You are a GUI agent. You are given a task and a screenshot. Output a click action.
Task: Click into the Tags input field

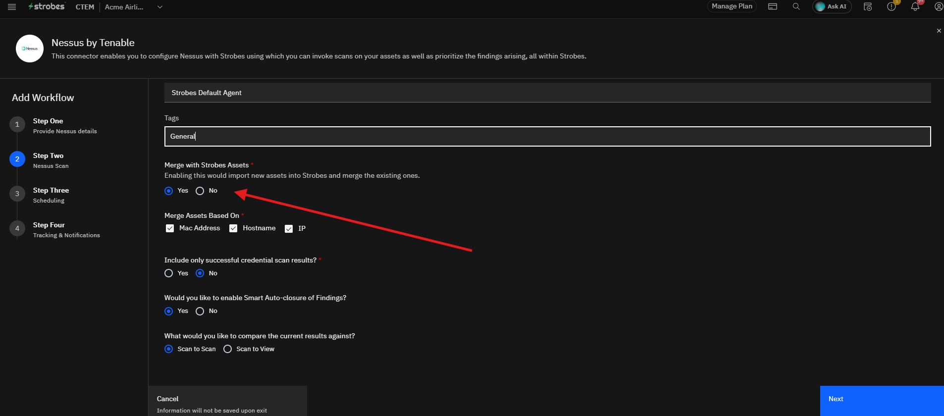(x=548, y=136)
